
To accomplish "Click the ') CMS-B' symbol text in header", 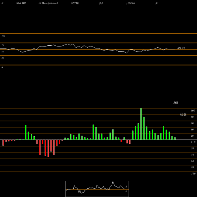I will pyautogui.click(x=131, y=3).
